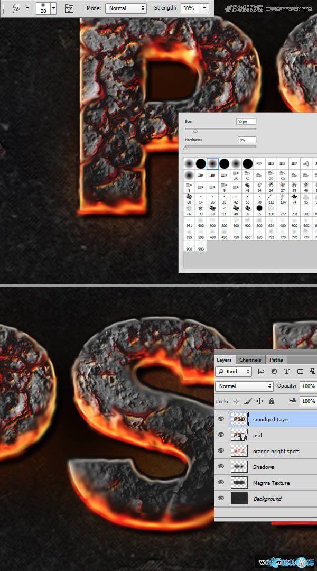Click the Smudge tool preset icon
This screenshot has height=571, width=317.
click(x=16, y=8)
